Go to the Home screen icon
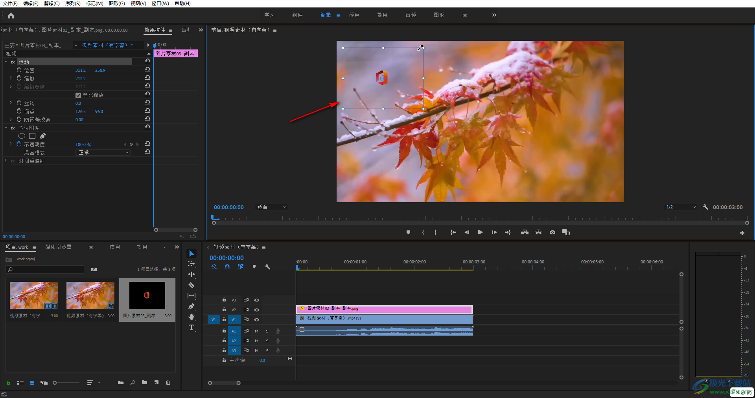The image size is (755, 398). [x=11, y=16]
